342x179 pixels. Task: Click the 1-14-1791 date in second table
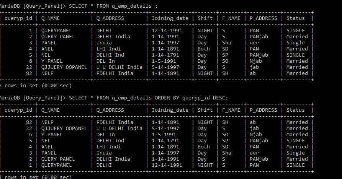click(165, 140)
